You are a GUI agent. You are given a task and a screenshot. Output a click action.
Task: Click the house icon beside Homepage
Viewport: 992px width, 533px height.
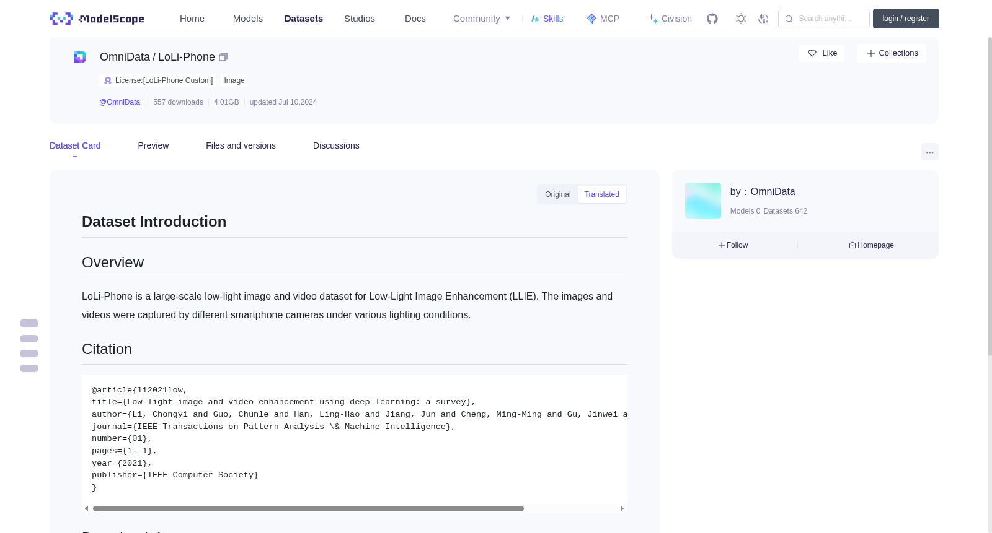click(x=852, y=245)
